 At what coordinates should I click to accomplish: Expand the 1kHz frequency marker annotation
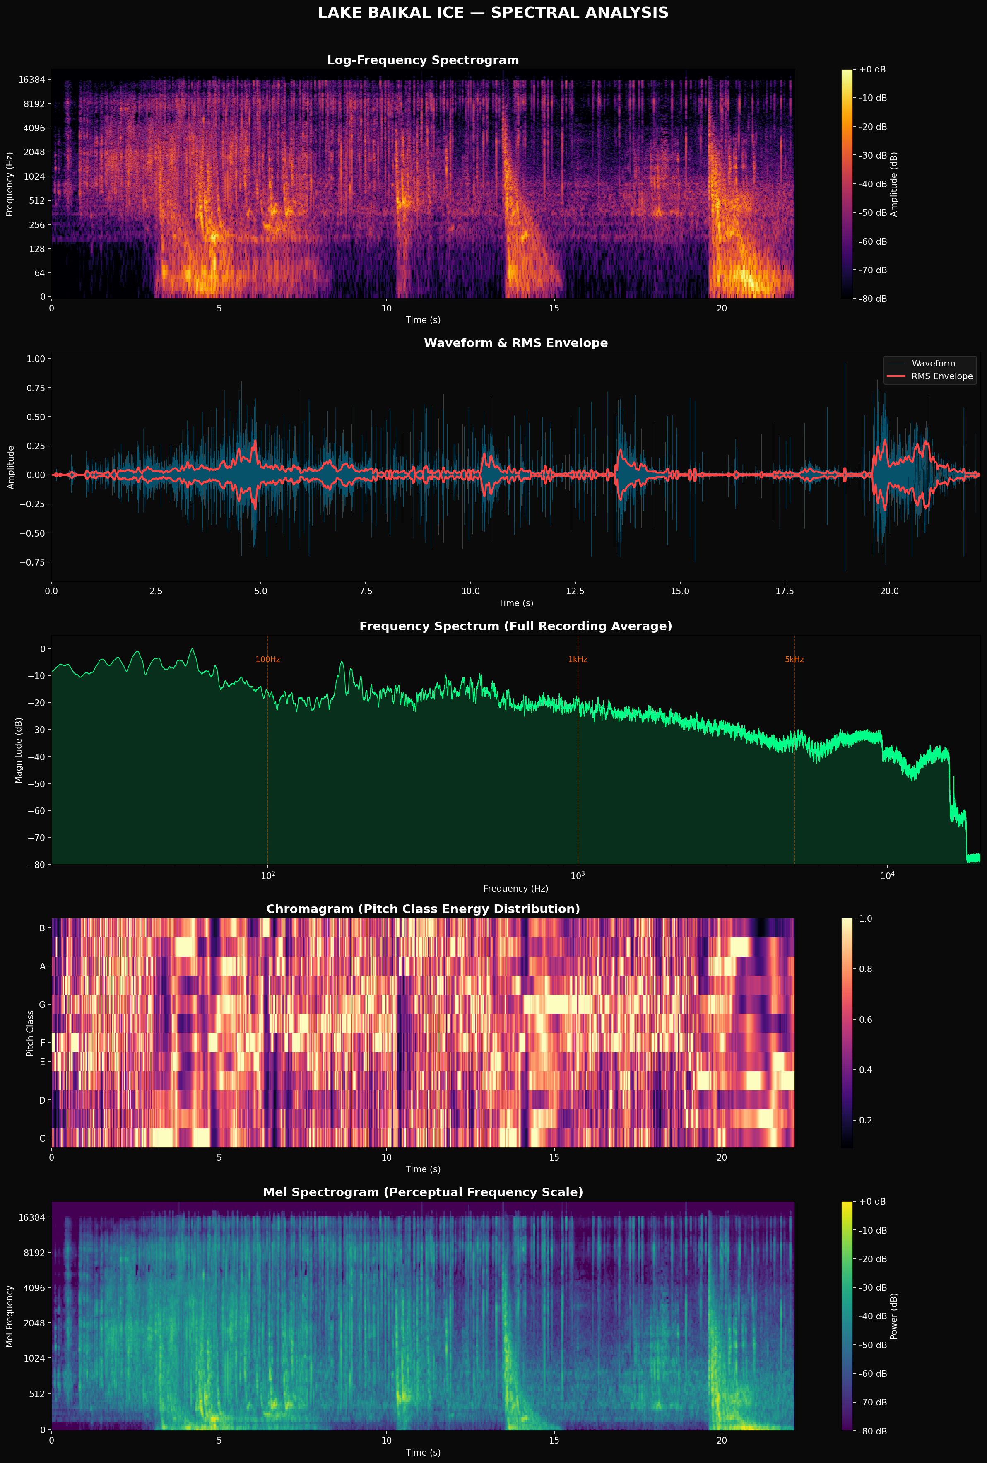[578, 659]
